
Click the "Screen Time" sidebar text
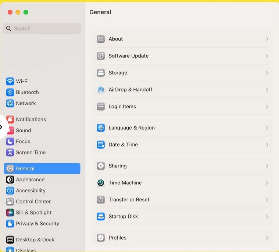(x=31, y=153)
